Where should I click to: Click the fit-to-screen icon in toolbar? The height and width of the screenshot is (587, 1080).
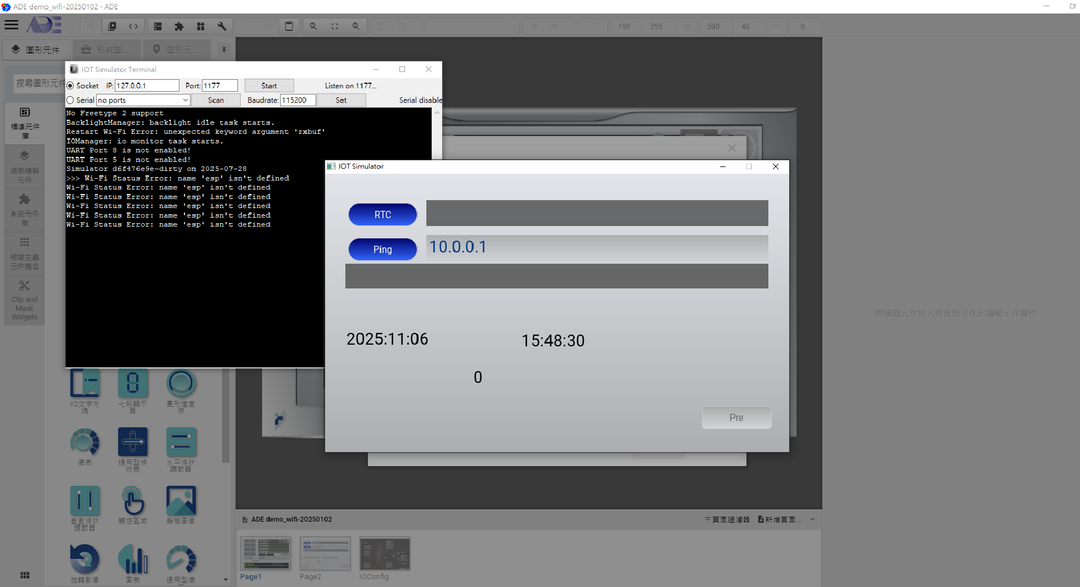point(335,26)
